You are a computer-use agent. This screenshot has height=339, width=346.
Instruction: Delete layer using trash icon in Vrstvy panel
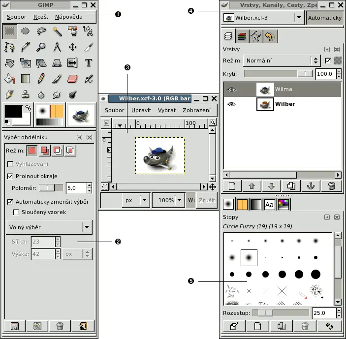pos(331,186)
